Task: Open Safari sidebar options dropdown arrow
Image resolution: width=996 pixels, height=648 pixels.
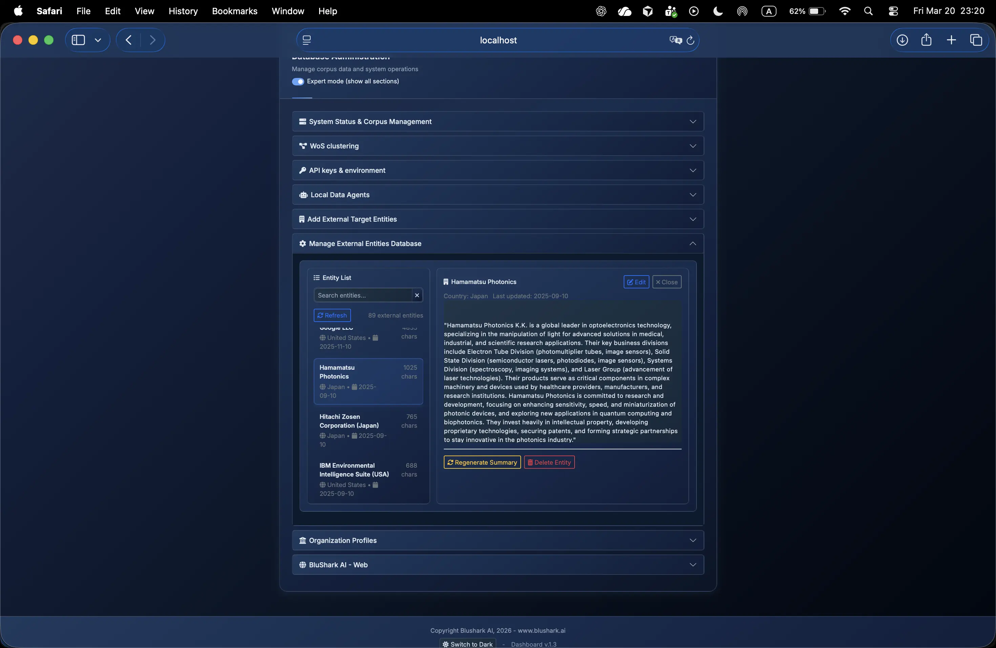Action: pos(98,40)
